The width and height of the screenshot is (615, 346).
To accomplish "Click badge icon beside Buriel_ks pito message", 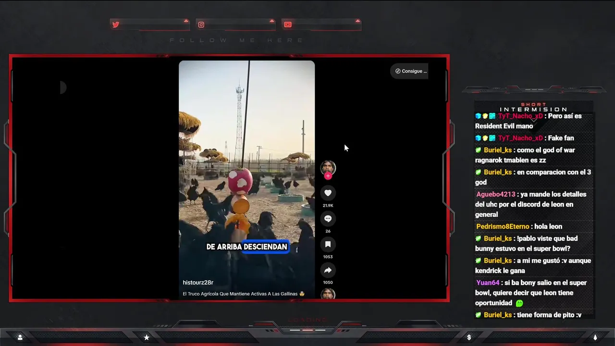I will pyautogui.click(x=479, y=315).
